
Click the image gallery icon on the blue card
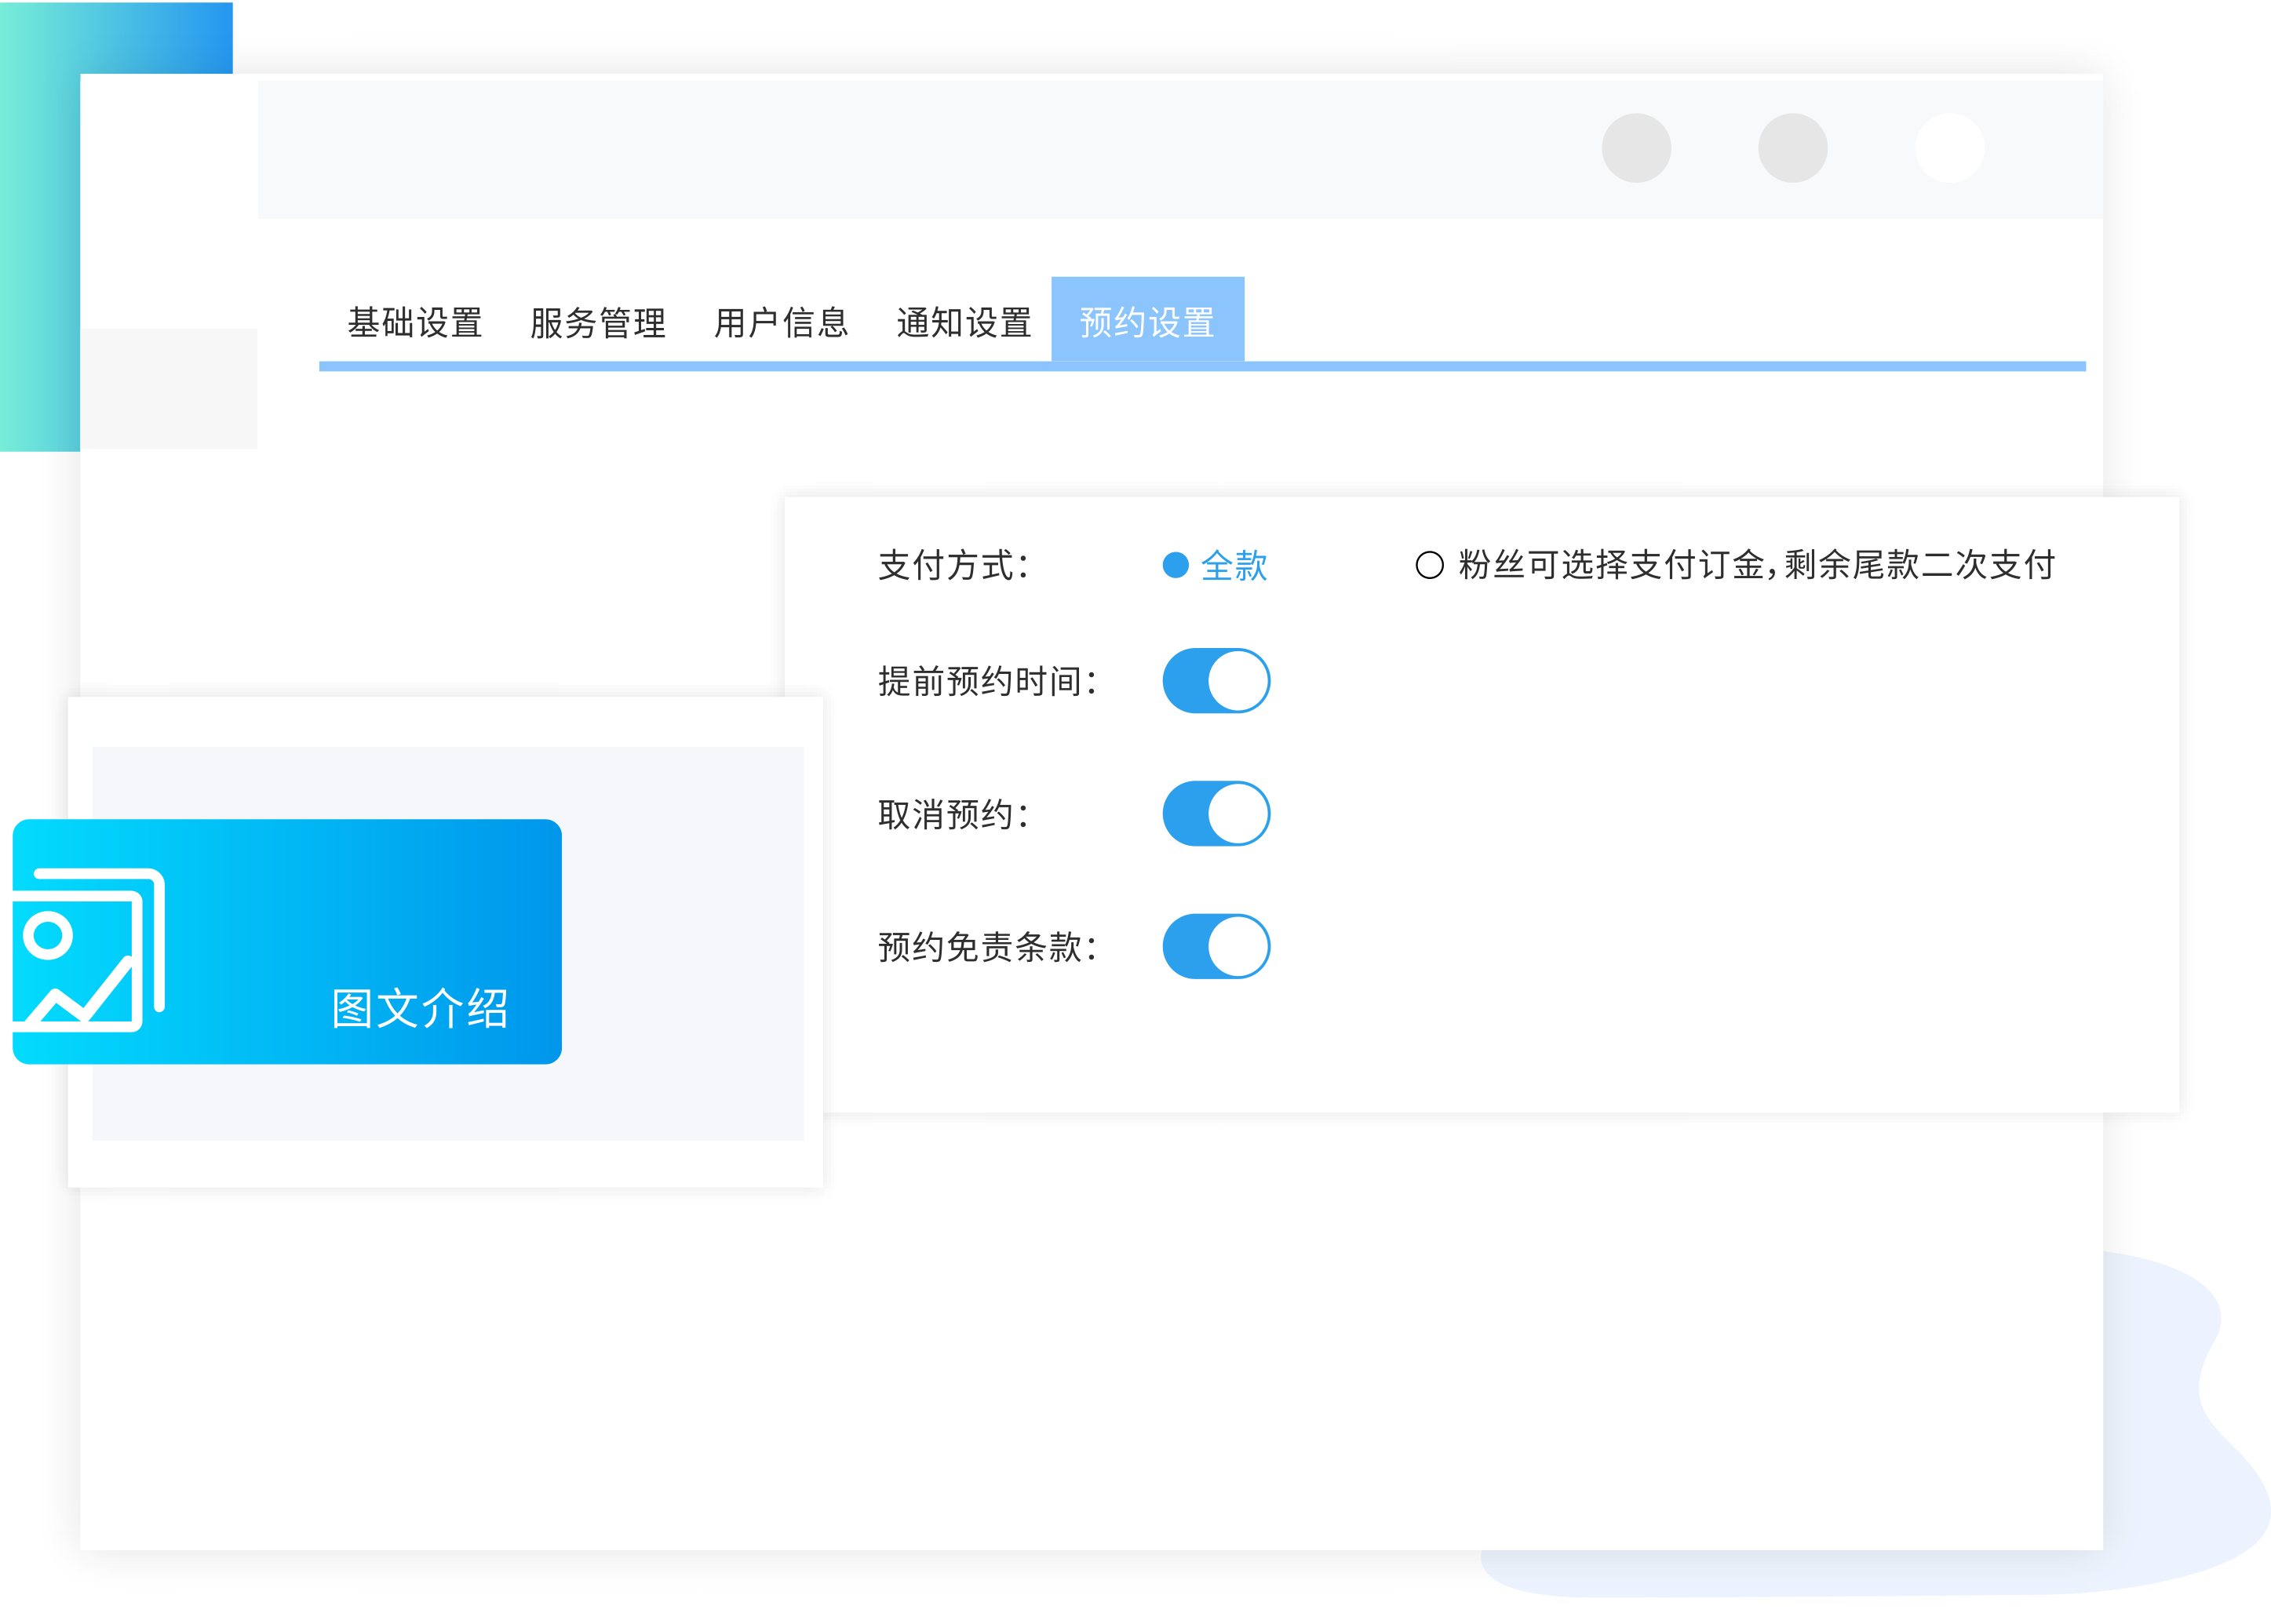click(x=88, y=950)
